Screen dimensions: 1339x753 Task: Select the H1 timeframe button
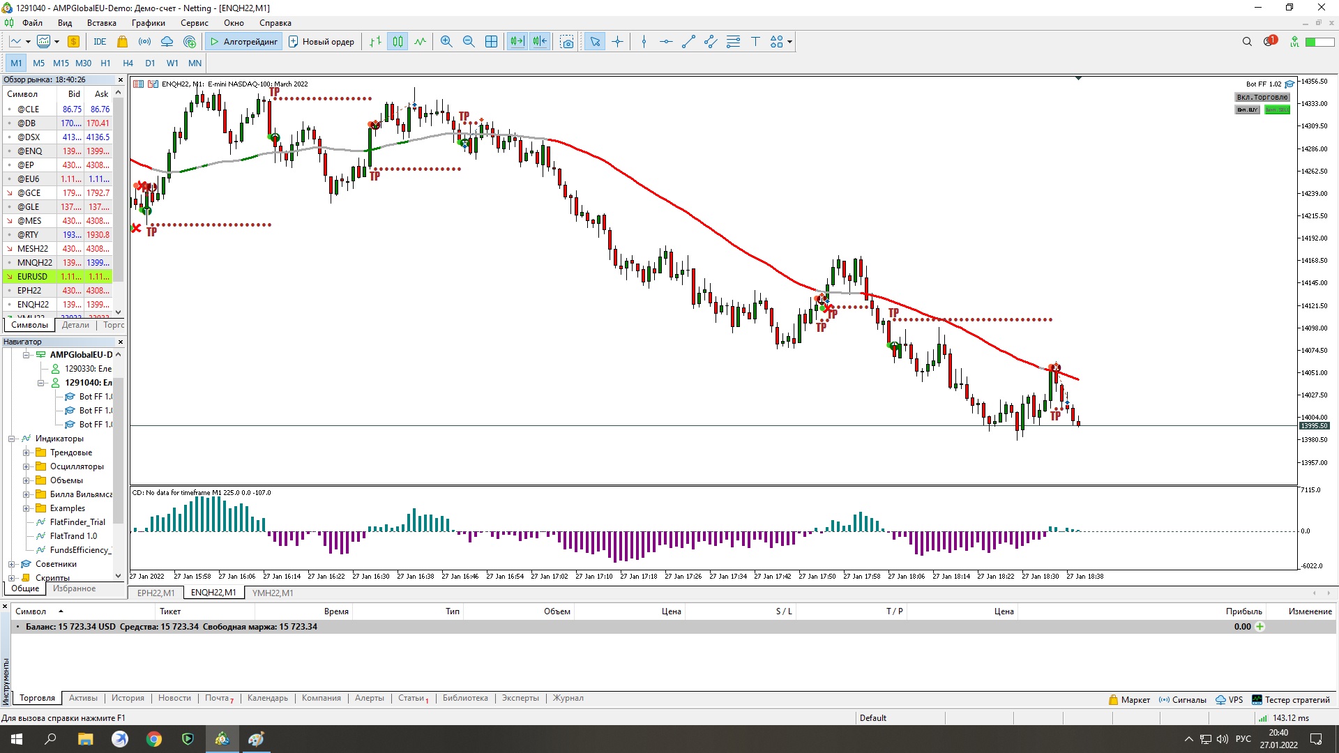[105, 63]
